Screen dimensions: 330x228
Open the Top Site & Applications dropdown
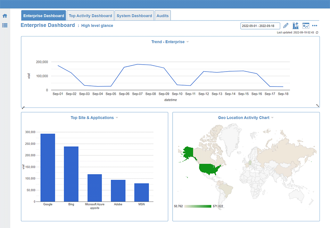point(117,117)
